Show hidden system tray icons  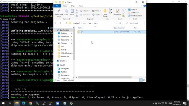pos(153,103)
